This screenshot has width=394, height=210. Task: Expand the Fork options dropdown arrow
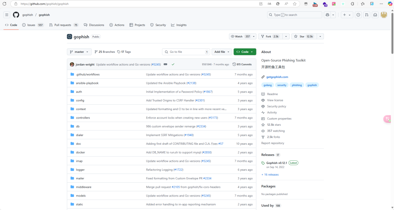coord(286,36)
